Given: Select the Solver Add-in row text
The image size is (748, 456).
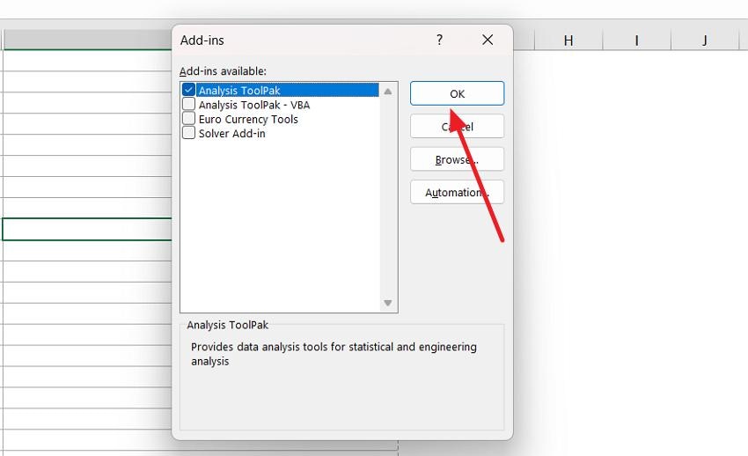Looking at the screenshot, I should click(231, 134).
